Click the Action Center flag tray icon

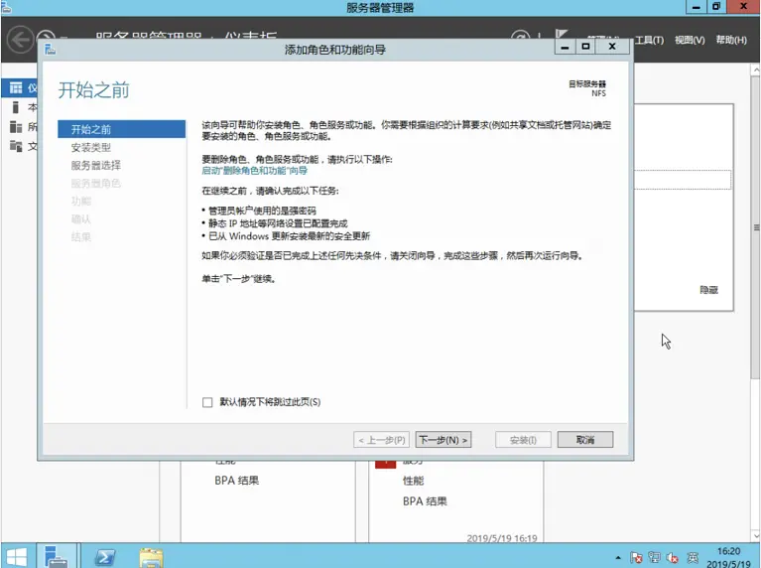[x=636, y=558]
